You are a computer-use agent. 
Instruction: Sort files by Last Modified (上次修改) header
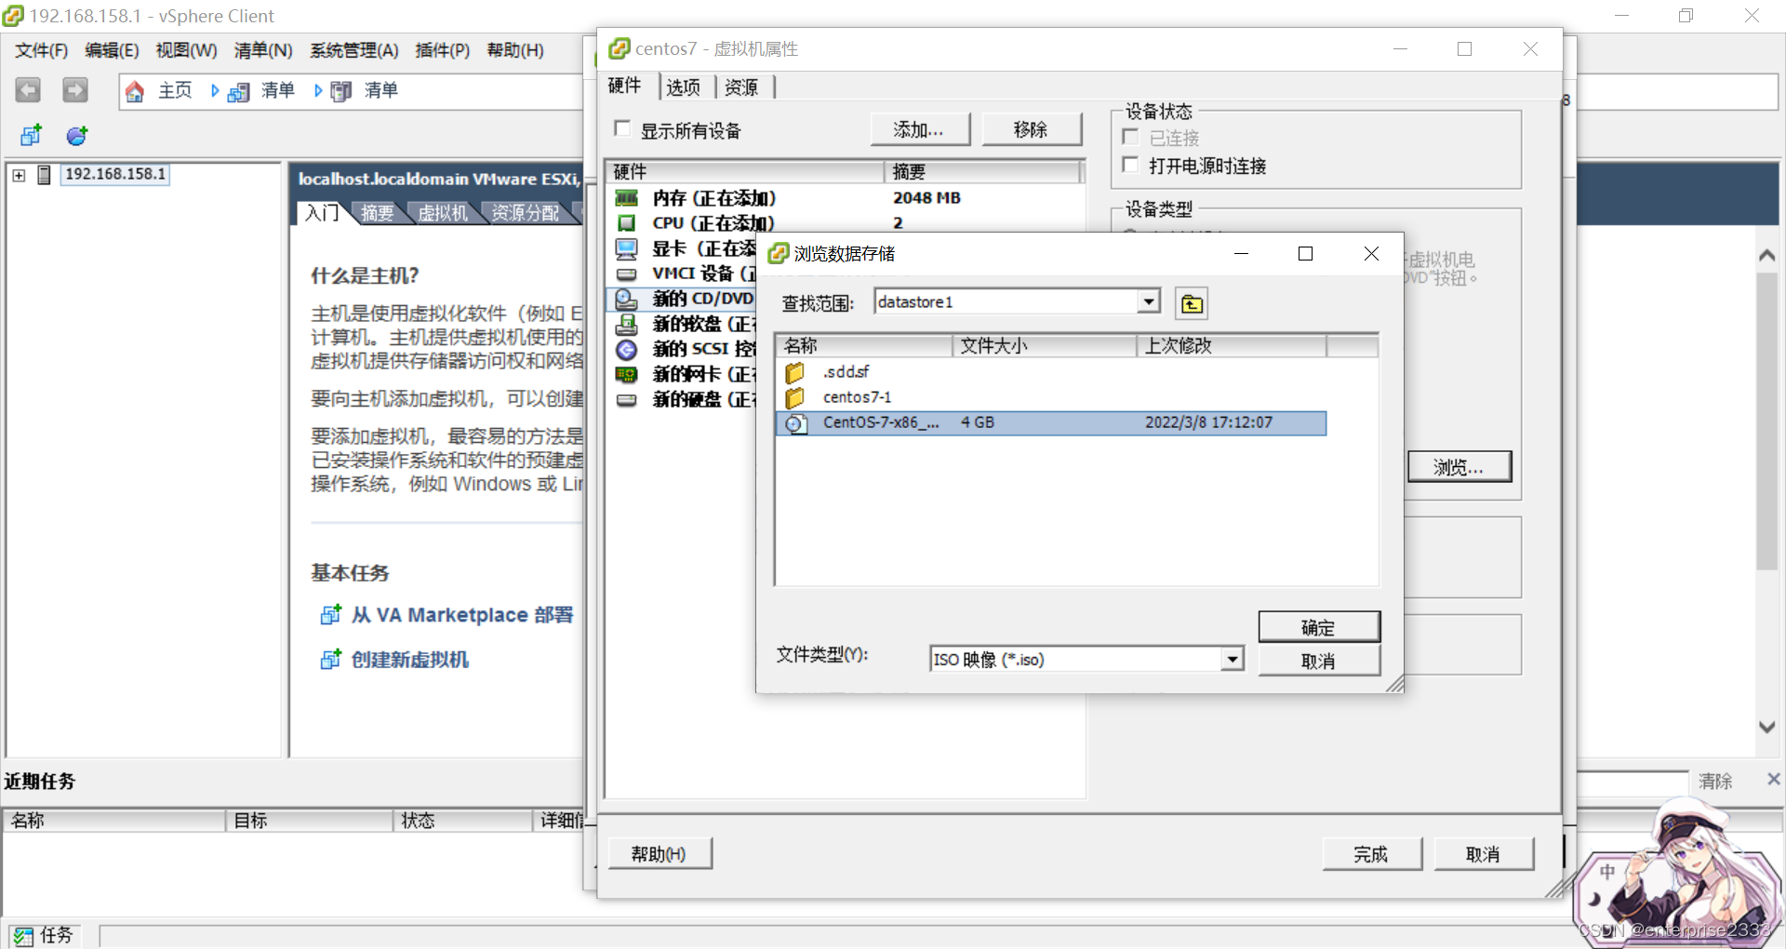[1232, 346]
